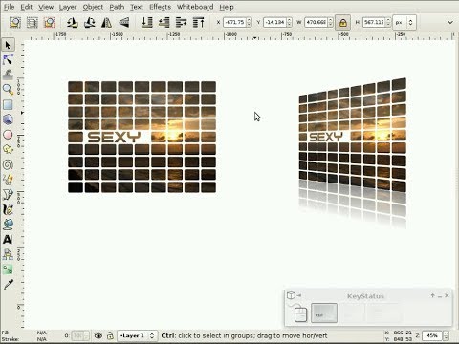
Task: Step the width value spinner
Action: [x=331, y=22]
